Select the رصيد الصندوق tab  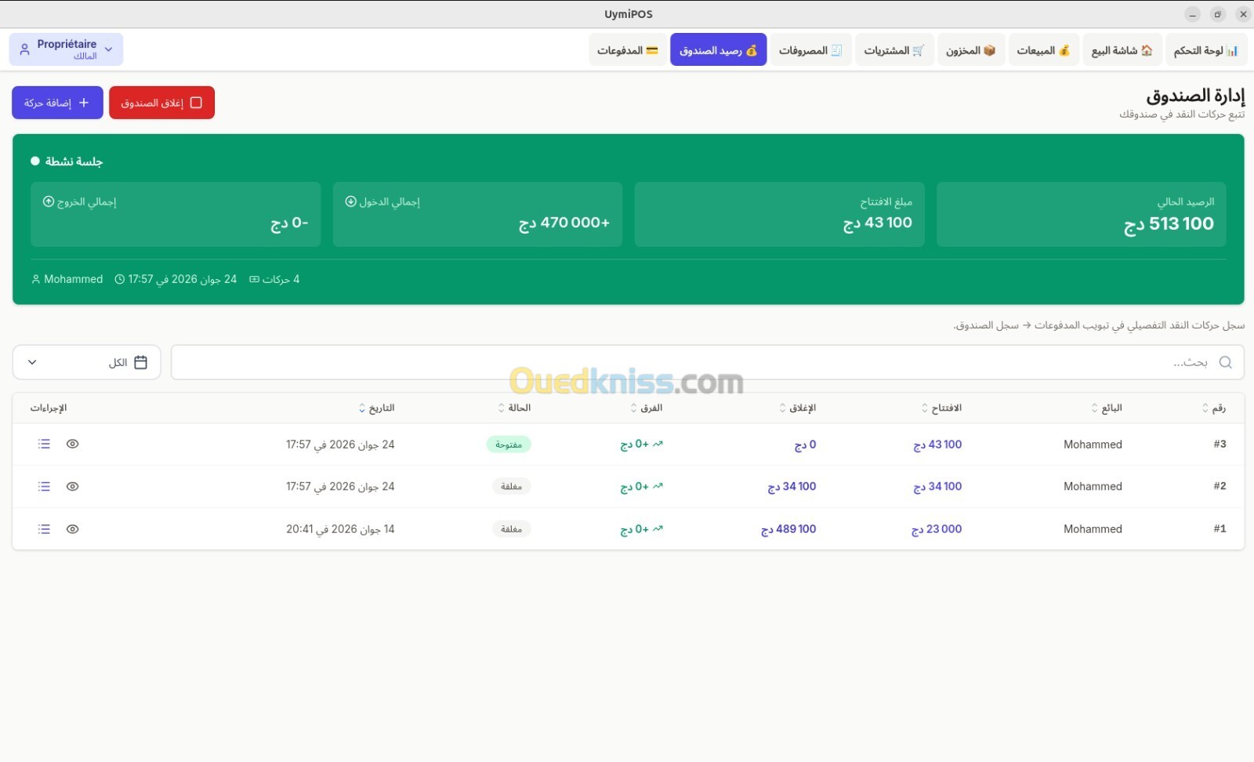pyautogui.click(x=718, y=50)
